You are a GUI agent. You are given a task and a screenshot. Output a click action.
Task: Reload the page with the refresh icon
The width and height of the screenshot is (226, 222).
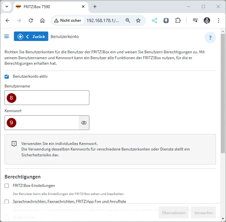click(31, 20)
